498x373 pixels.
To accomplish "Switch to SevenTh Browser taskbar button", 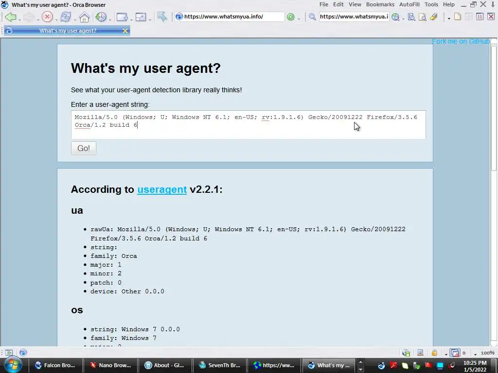I will (220, 365).
